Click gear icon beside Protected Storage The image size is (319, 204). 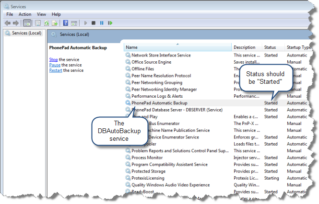click(128, 171)
